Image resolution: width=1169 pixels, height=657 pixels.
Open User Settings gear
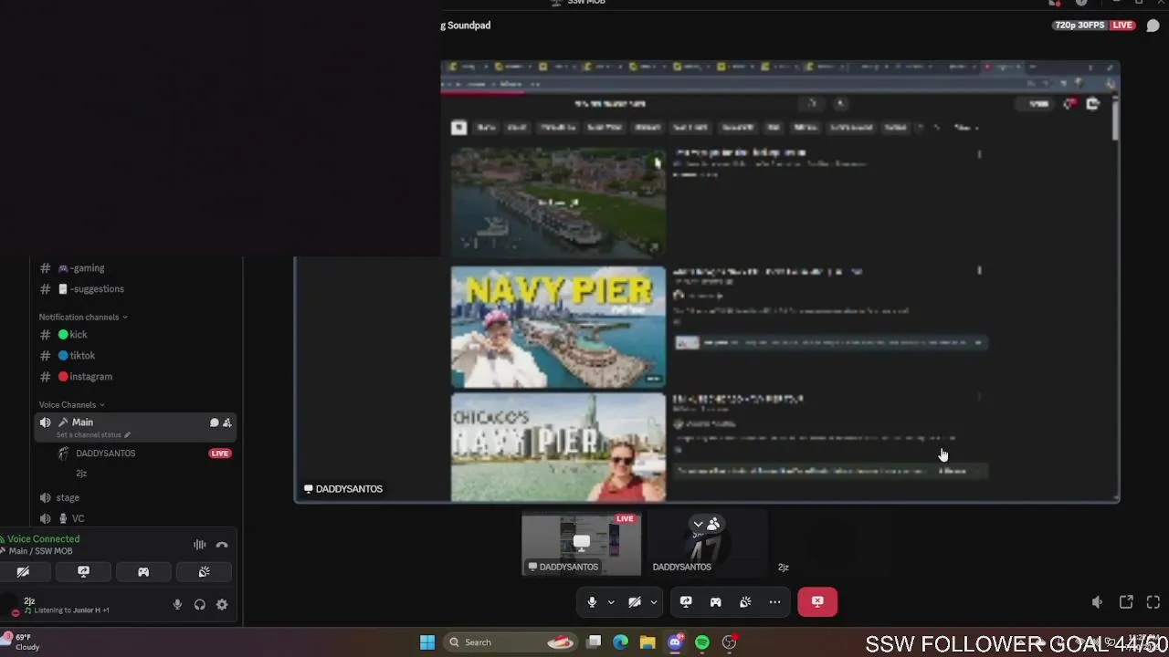pyautogui.click(x=222, y=605)
